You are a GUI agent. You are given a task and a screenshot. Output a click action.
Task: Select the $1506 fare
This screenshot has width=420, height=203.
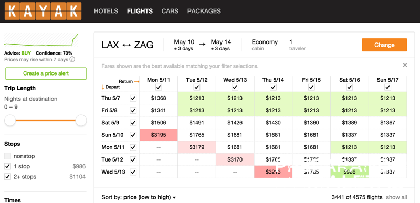159,123
